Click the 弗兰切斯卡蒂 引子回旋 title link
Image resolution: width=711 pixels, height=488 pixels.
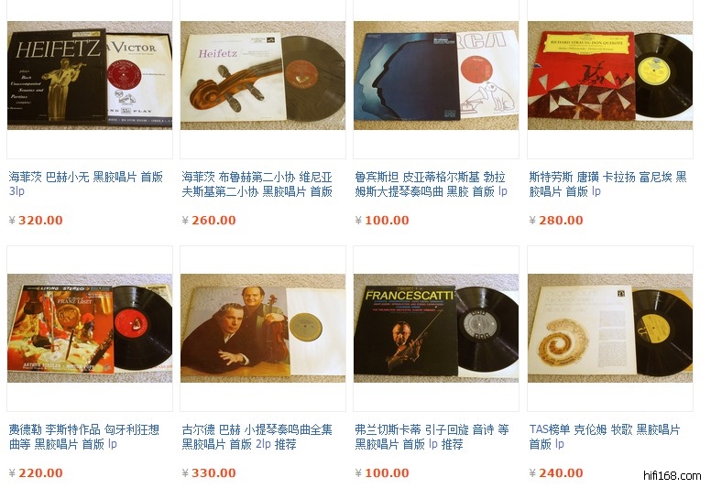(x=432, y=437)
